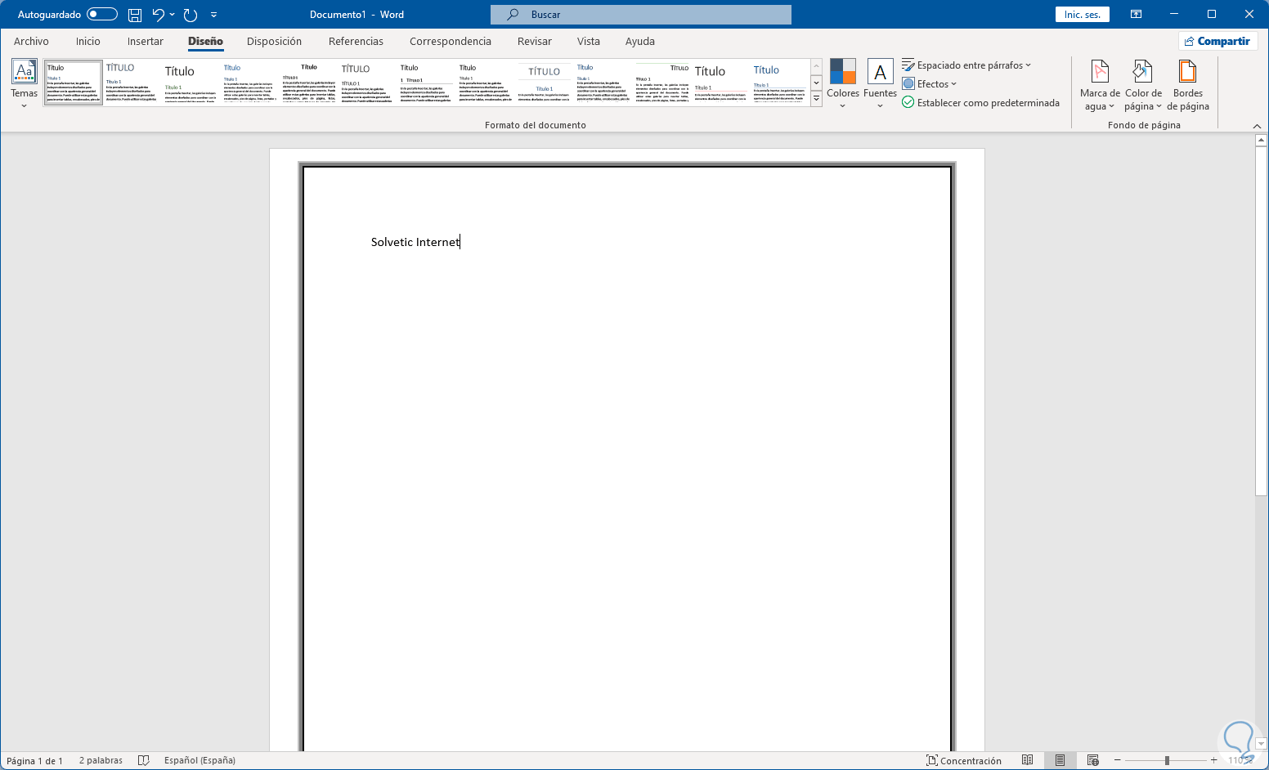Click the Espaciado entre párrafos icon
The height and width of the screenshot is (770, 1269).
[x=908, y=65]
